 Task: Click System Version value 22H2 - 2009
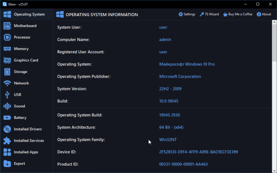[x=170, y=89]
